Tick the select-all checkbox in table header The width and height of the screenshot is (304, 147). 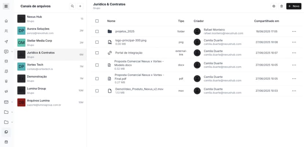pos(97,21)
